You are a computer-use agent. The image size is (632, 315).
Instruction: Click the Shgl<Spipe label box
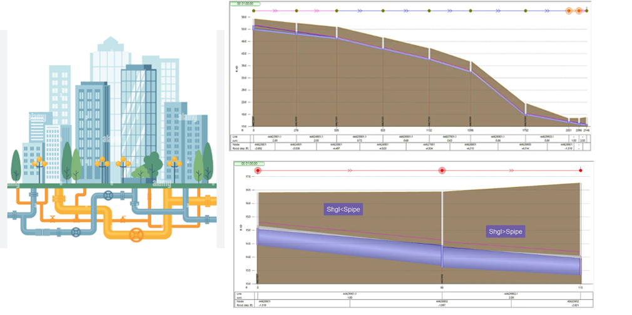(344, 210)
